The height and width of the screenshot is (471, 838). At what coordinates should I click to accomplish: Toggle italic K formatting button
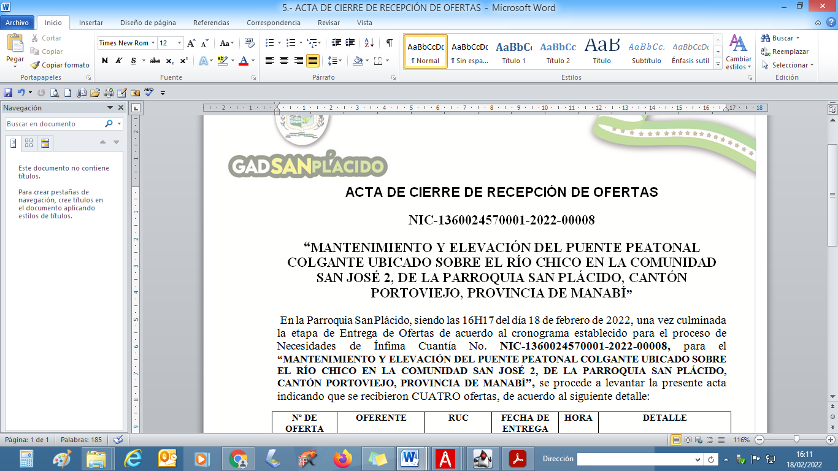118,61
